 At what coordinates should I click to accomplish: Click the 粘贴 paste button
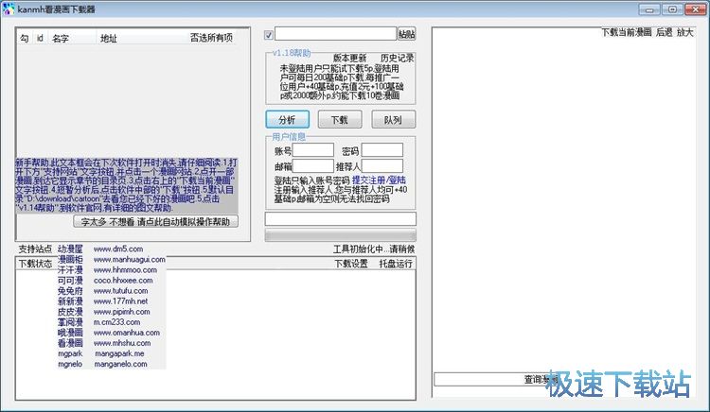[x=407, y=34]
